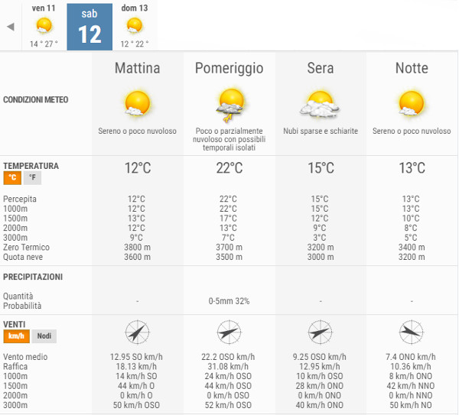This screenshot has width=459, height=415.
Task: Click the Sera wind compass icon
Action: (x=321, y=332)
